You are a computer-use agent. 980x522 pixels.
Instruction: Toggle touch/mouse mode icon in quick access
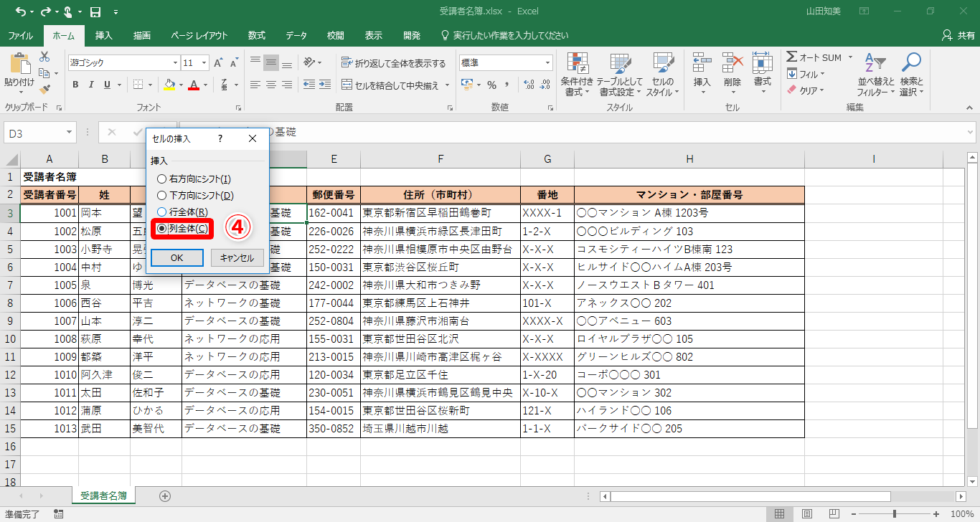(x=70, y=12)
